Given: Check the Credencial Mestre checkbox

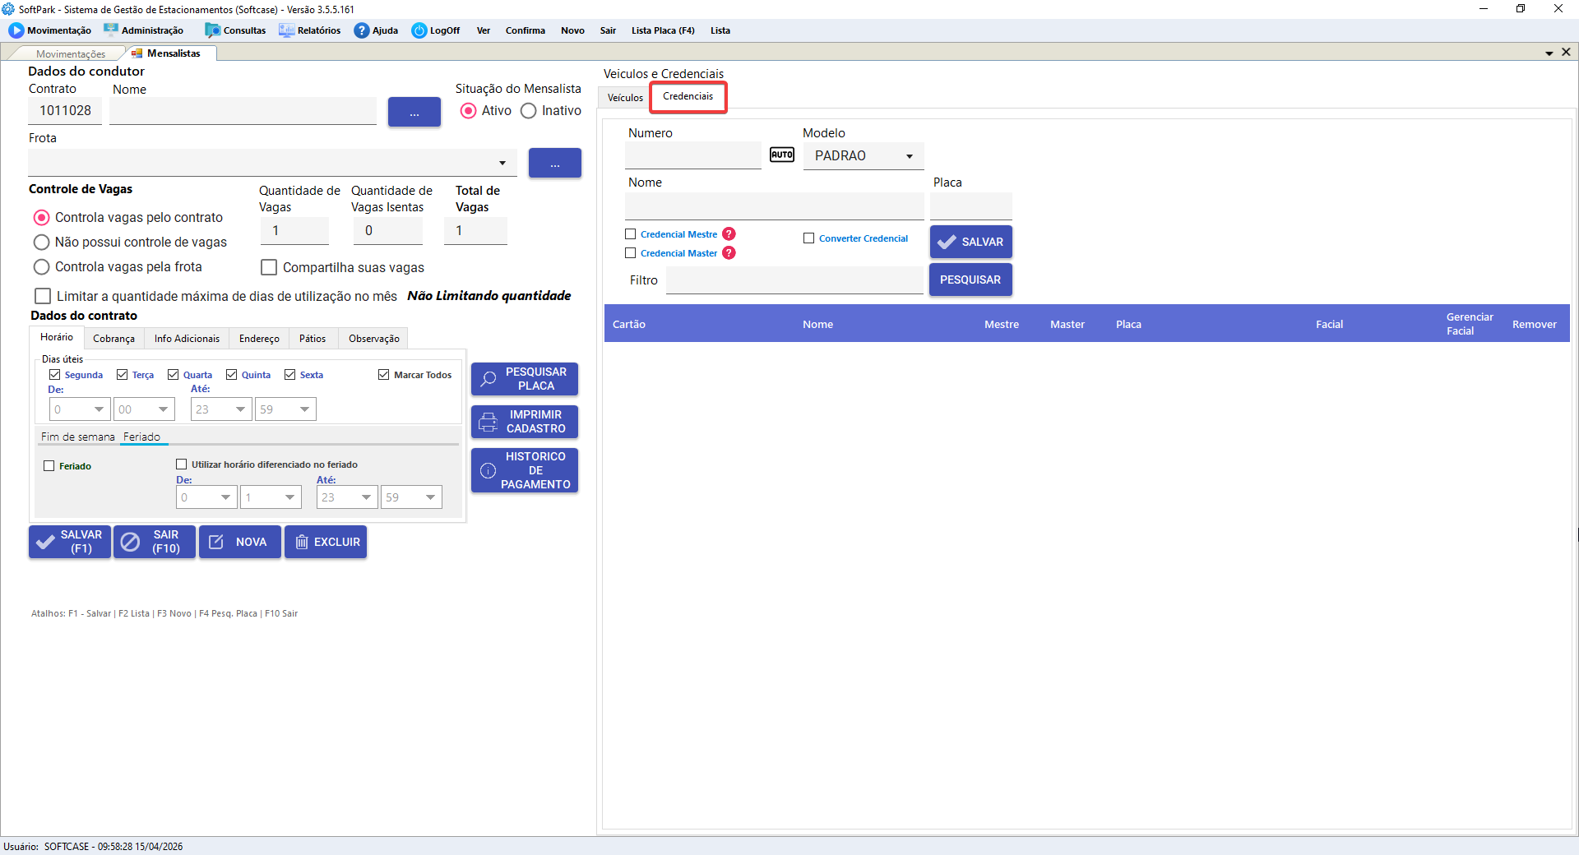Looking at the screenshot, I should (x=631, y=234).
